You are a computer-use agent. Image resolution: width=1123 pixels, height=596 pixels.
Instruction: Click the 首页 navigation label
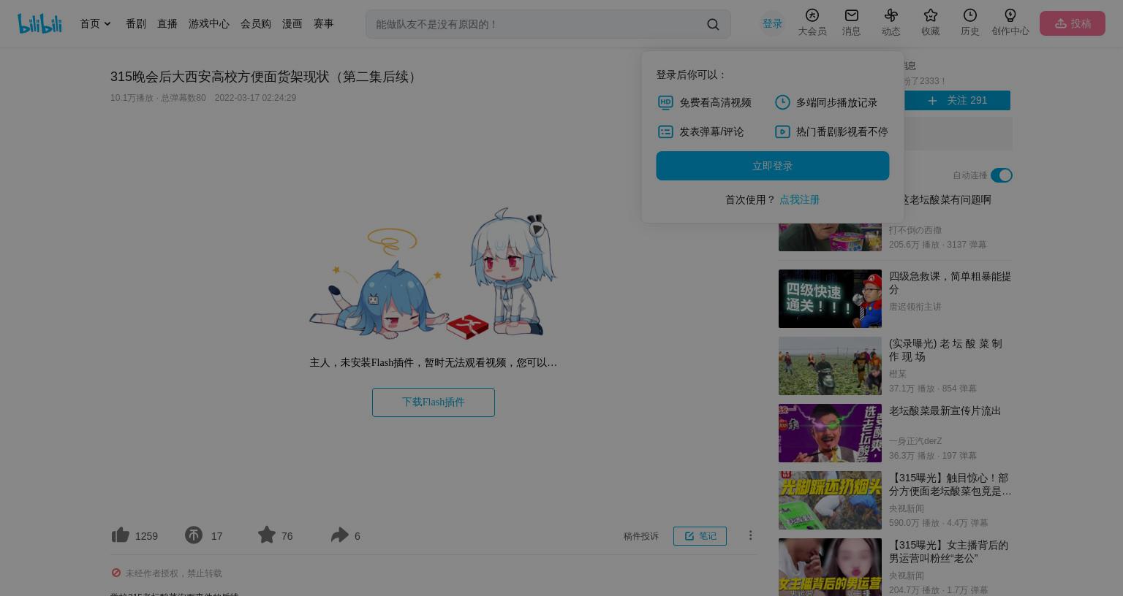point(90,24)
